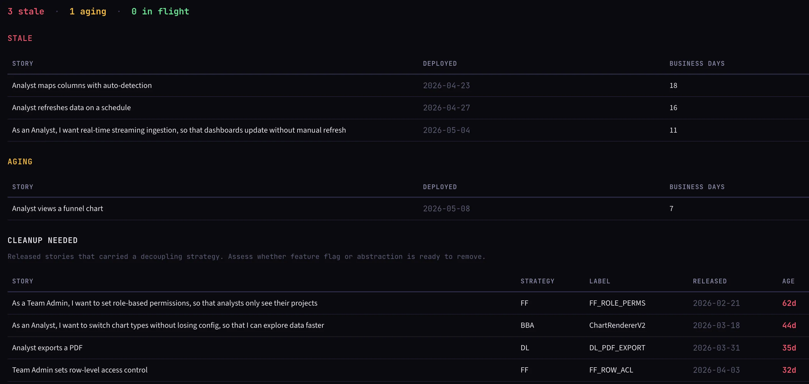This screenshot has width=809, height=384.
Task: Select the CLEANUP NEEDED heading
Action: [42, 240]
